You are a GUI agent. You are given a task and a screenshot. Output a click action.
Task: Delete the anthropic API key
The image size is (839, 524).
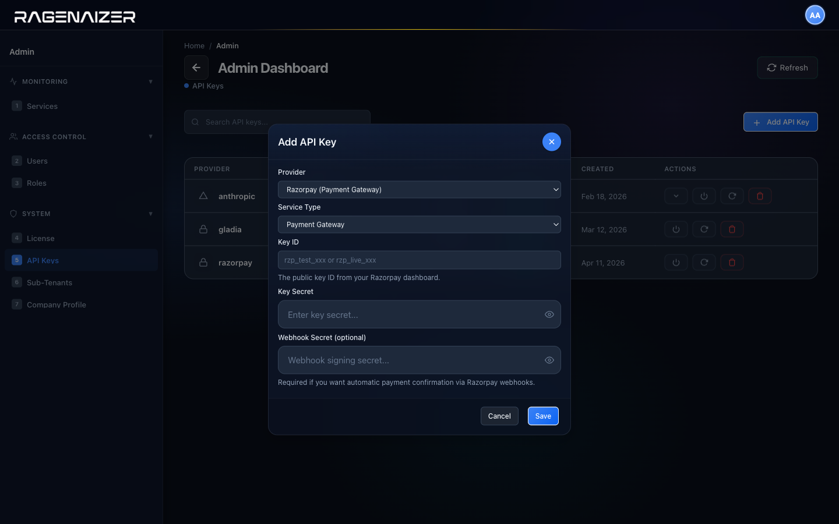pyautogui.click(x=760, y=196)
